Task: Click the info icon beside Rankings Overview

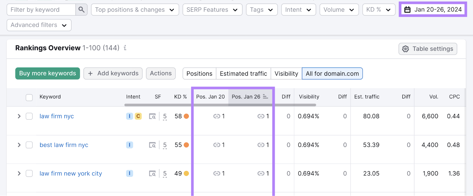Action: point(125,48)
